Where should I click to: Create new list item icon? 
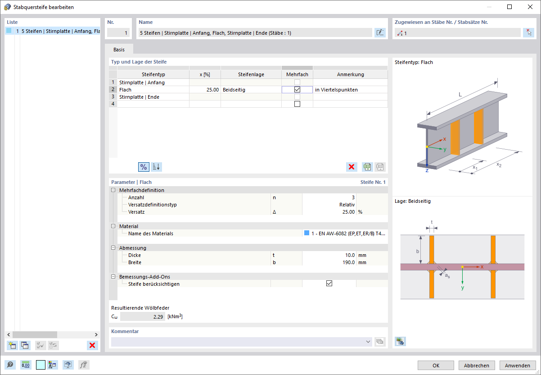click(12, 345)
